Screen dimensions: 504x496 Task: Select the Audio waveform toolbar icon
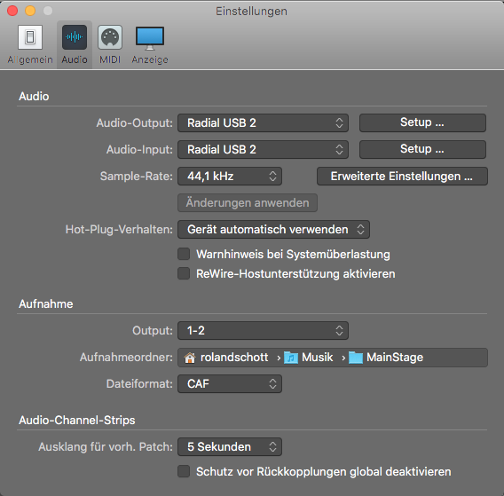(x=75, y=37)
